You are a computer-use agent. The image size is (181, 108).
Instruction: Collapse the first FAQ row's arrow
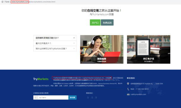pos(74,38)
